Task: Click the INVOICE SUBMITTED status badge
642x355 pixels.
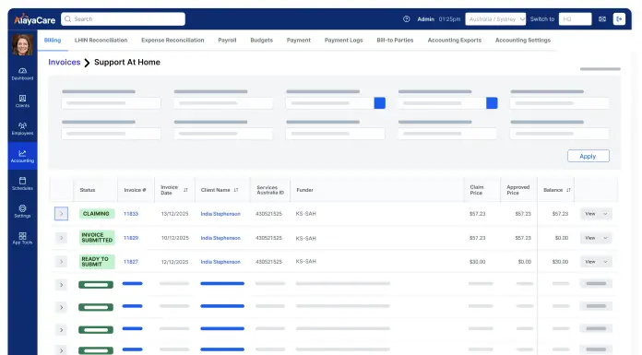Action: point(97,238)
